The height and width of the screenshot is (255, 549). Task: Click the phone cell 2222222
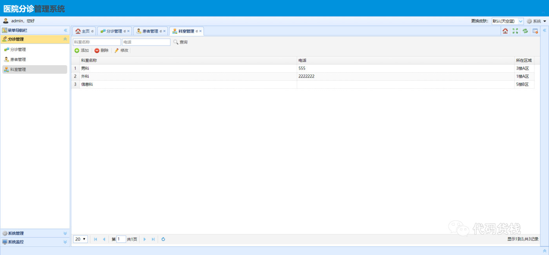tap(405, 76)
